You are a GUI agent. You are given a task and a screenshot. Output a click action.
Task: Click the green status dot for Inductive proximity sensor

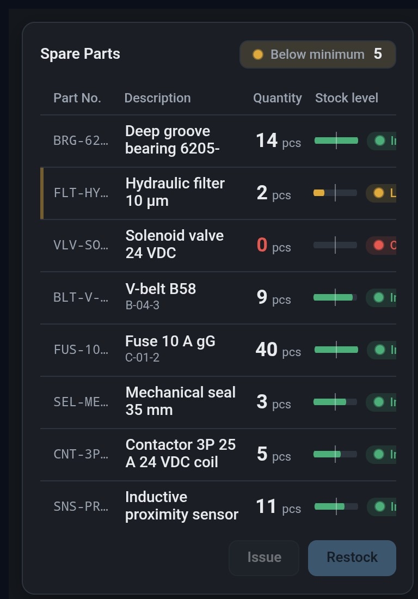point(380,506)
